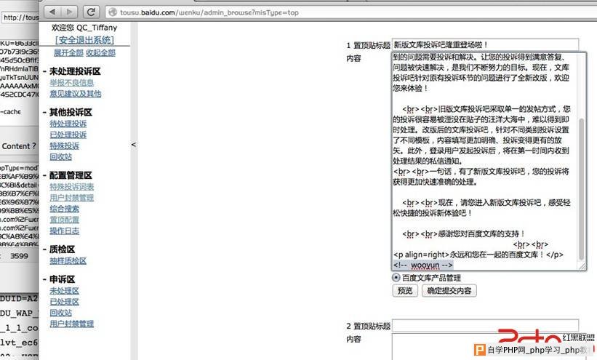Reload the page with the refresh button
This screenshot has width=597, height=360.
point(91,12)
